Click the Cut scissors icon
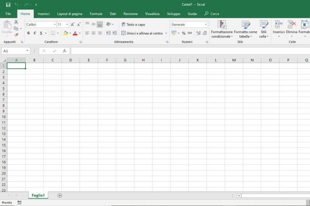 16,22
